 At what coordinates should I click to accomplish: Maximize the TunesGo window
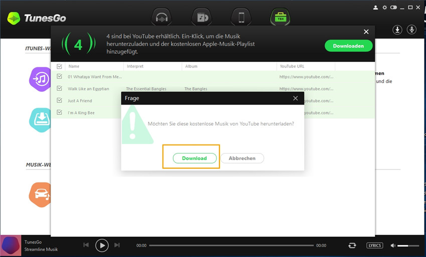tap(410, 7)
